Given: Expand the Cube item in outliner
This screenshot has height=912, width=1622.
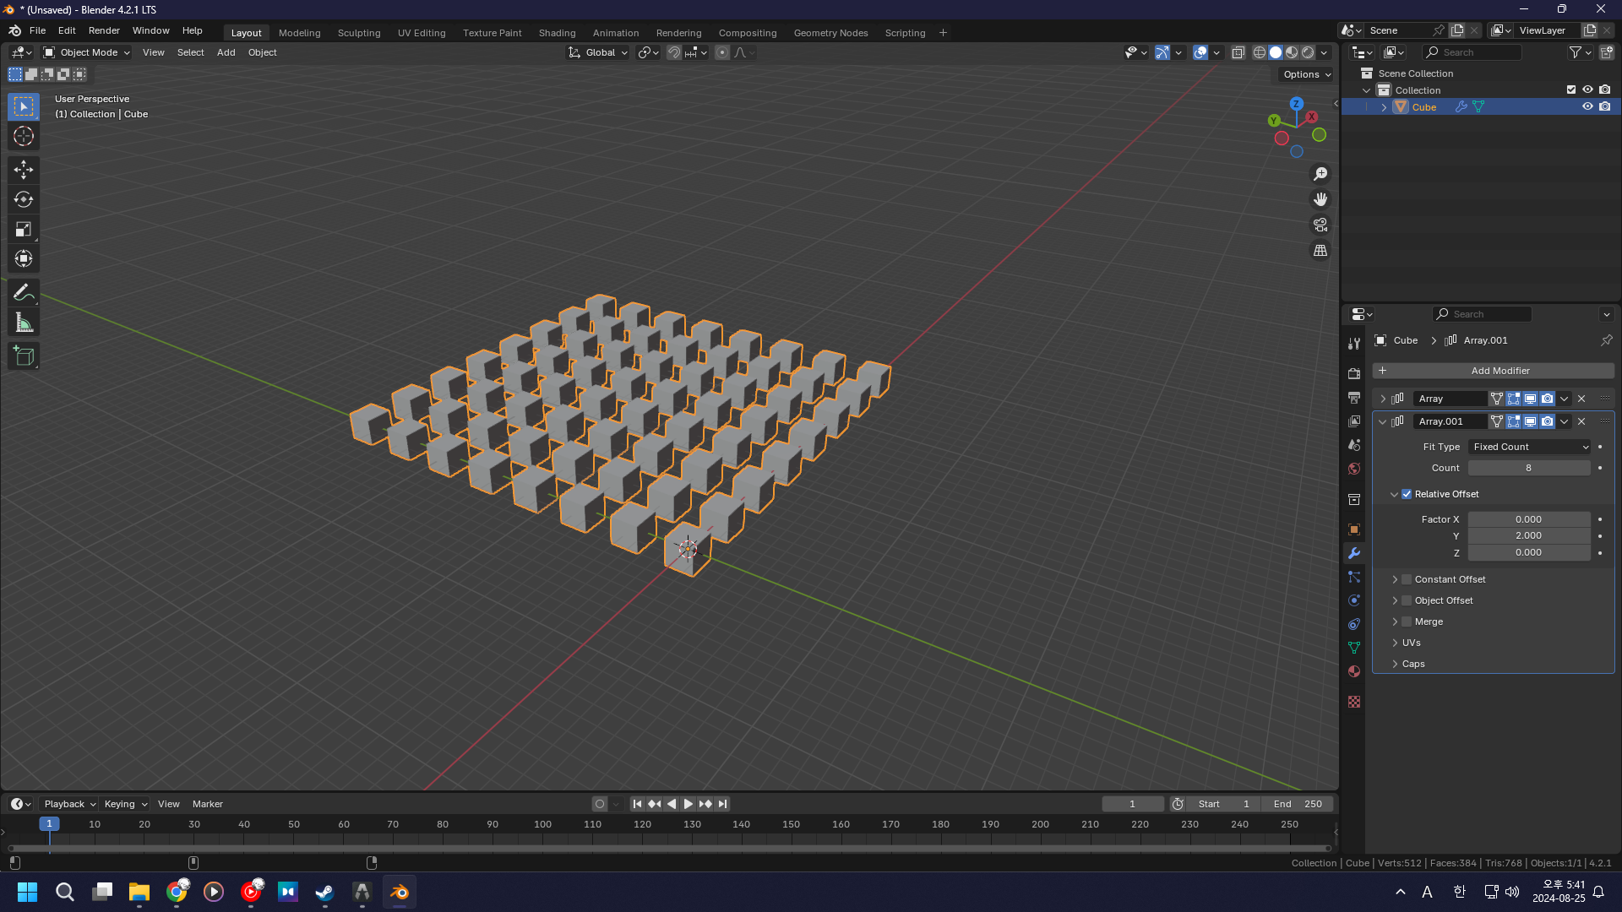Looking at the screenshot, I should pyautogui.click(x=1384, y=107).
